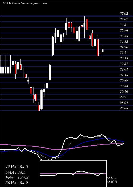This screenshot has width=133, height=187.
Task: Click the 34.26 price axis value
Action: click(124, 47)
